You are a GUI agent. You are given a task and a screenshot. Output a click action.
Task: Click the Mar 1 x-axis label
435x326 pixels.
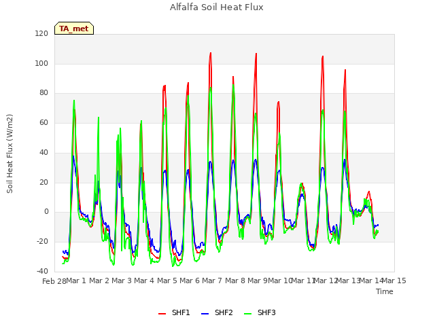coord(76,280)
